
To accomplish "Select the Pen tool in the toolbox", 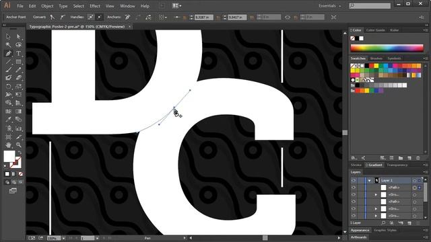I will tap(8, 54).
